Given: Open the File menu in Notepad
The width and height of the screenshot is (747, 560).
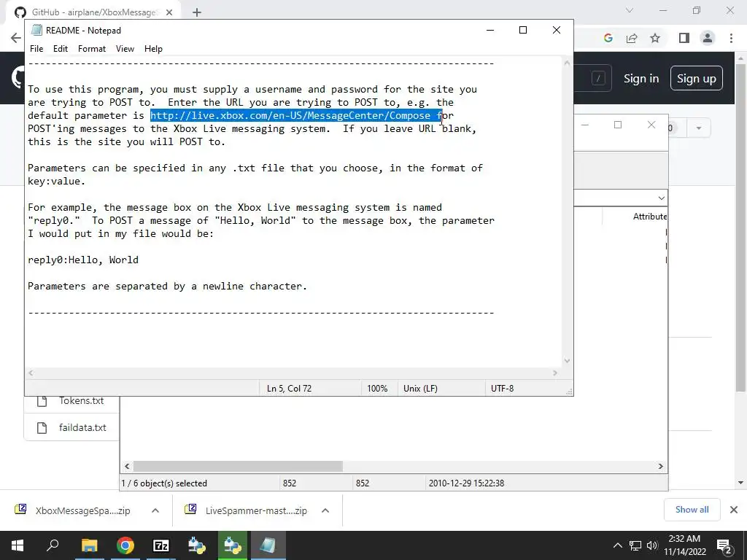Looking at the screenshot, I should coord(36,49).
